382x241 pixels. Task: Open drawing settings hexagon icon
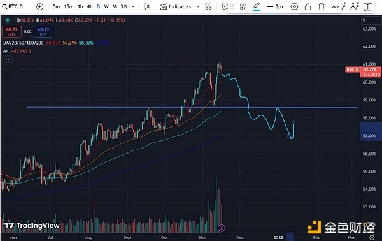click(x=294, y=6)
